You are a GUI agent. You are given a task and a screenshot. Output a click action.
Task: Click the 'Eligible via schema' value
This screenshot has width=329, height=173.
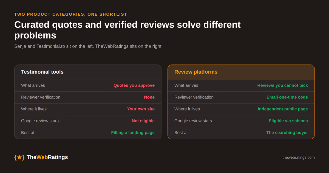click(288, 121)
